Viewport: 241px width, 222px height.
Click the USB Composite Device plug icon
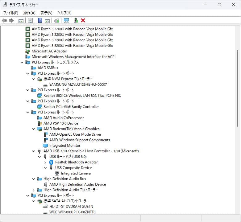(x=51, y=168)
